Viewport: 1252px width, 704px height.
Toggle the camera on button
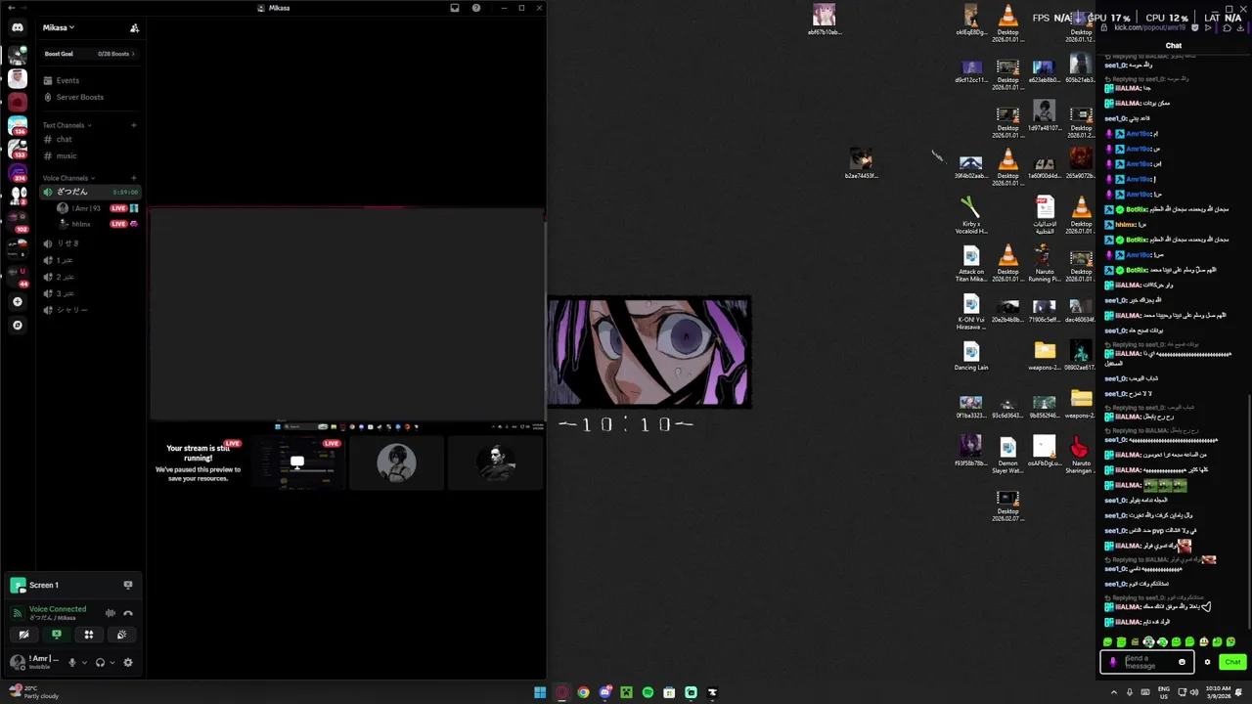point(23,635)
